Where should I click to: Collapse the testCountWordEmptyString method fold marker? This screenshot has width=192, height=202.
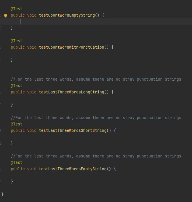pos(1,15)
